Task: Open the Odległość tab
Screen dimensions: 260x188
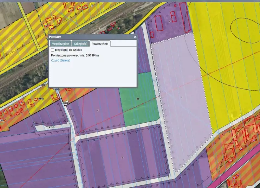Action: tap(80, 44)
